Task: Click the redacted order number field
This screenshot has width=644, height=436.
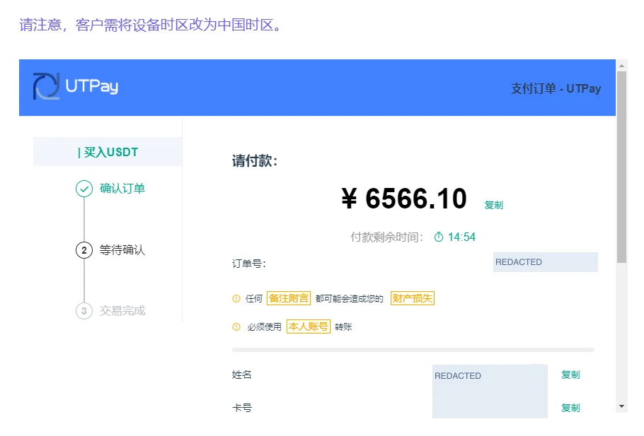Action: click(x=546, y=262)
